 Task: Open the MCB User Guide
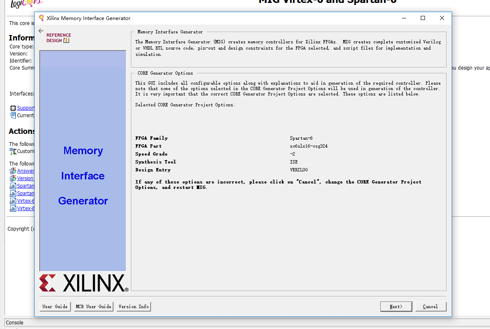tap(94, 306)
